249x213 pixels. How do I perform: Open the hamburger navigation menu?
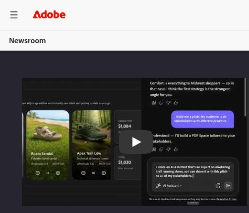click(x=14, y=15)
